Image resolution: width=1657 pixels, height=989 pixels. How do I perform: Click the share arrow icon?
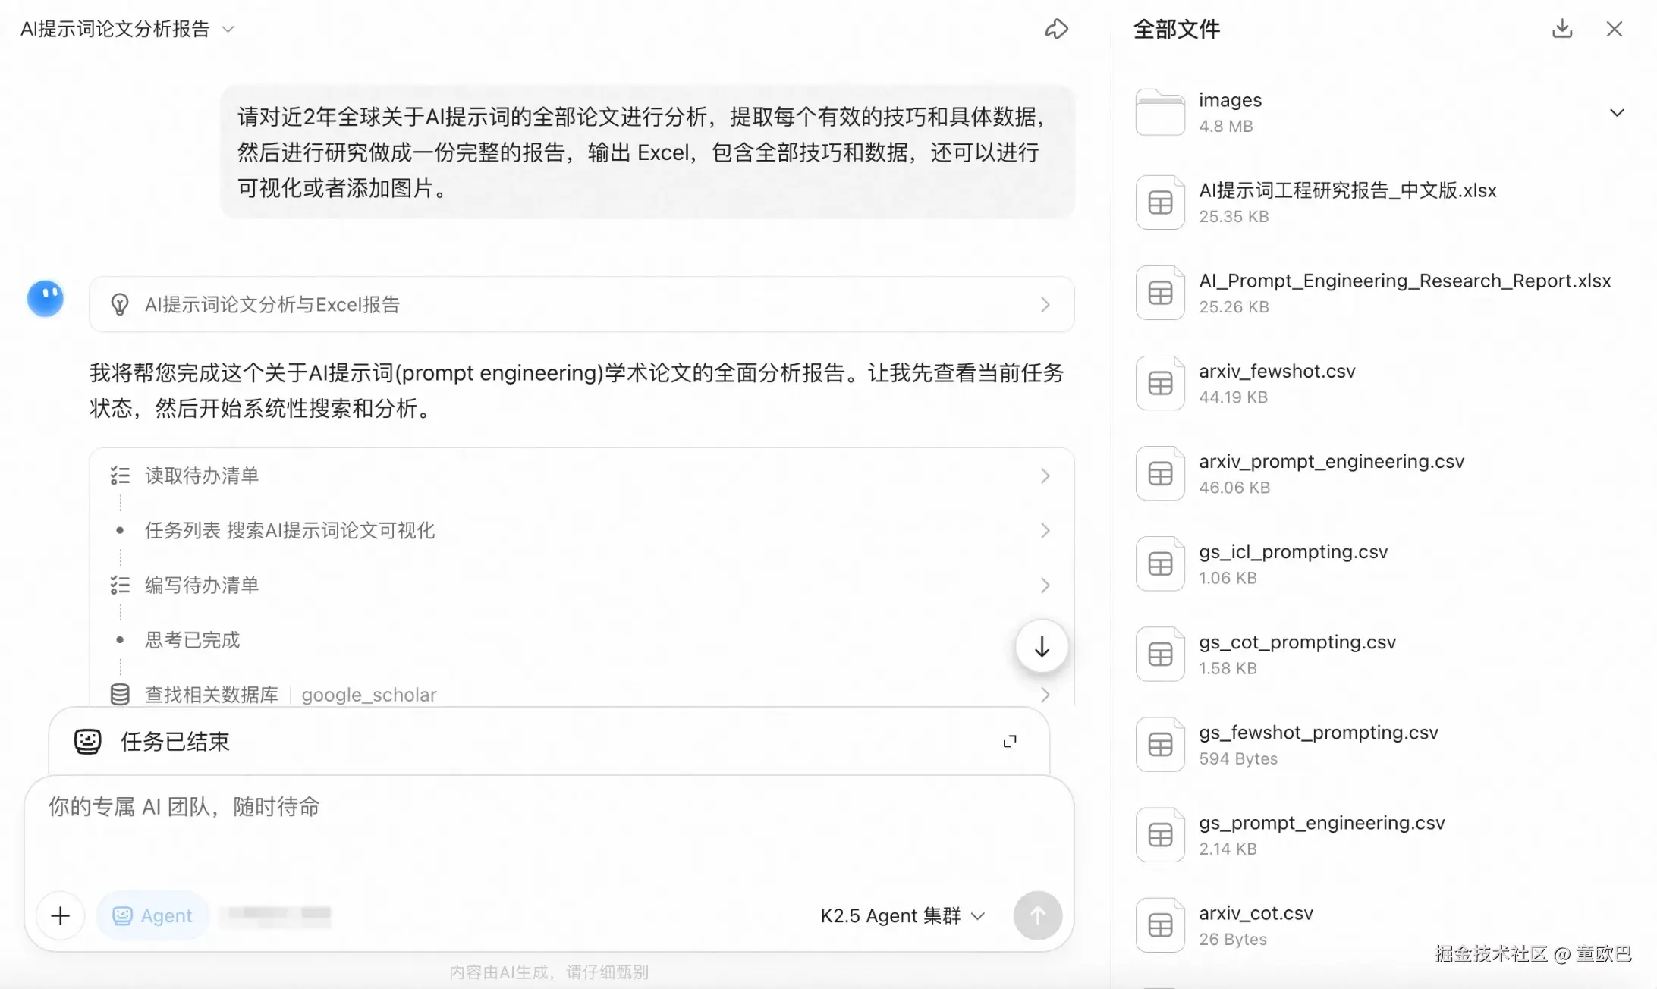click(x=1056, y=30)
